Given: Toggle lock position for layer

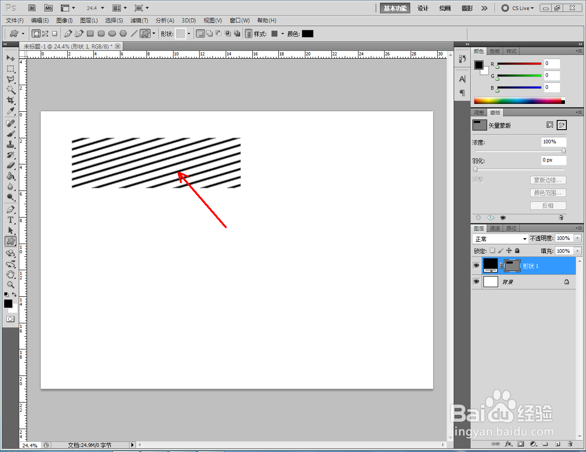Looking at the screenshot, I should coord(509,251).
